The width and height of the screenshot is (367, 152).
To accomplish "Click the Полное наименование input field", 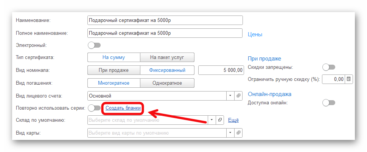I will [165, 33].
